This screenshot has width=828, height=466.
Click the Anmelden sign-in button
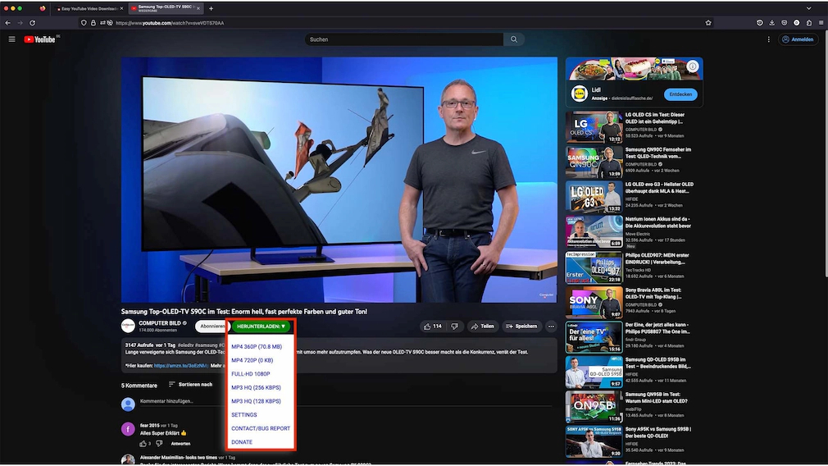click(798, 39)
